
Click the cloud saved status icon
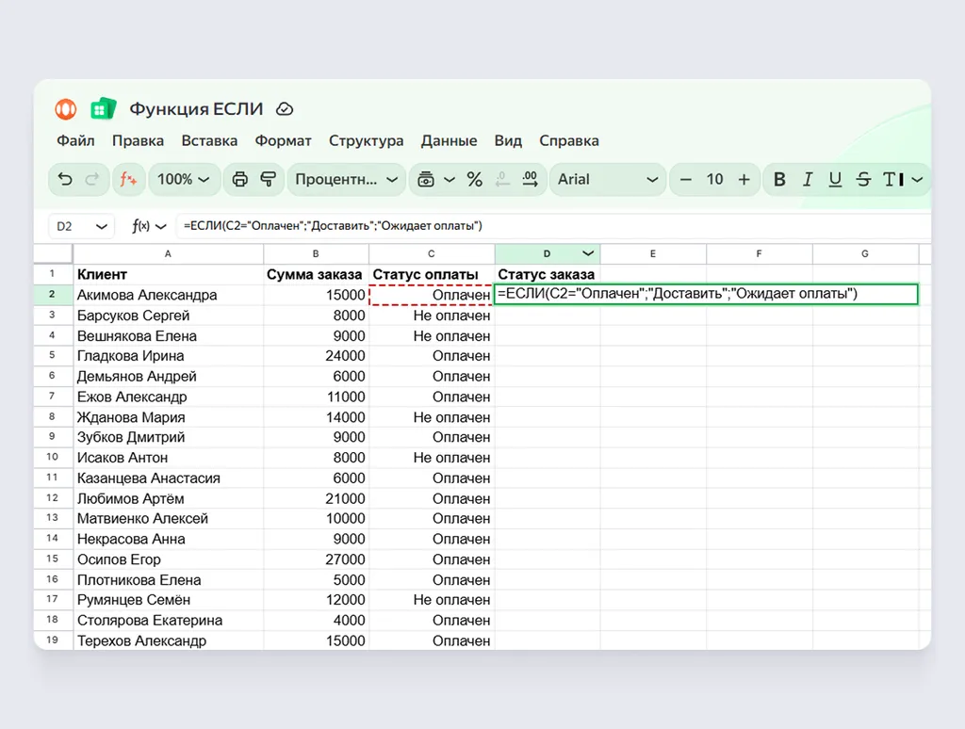point(285,109)
